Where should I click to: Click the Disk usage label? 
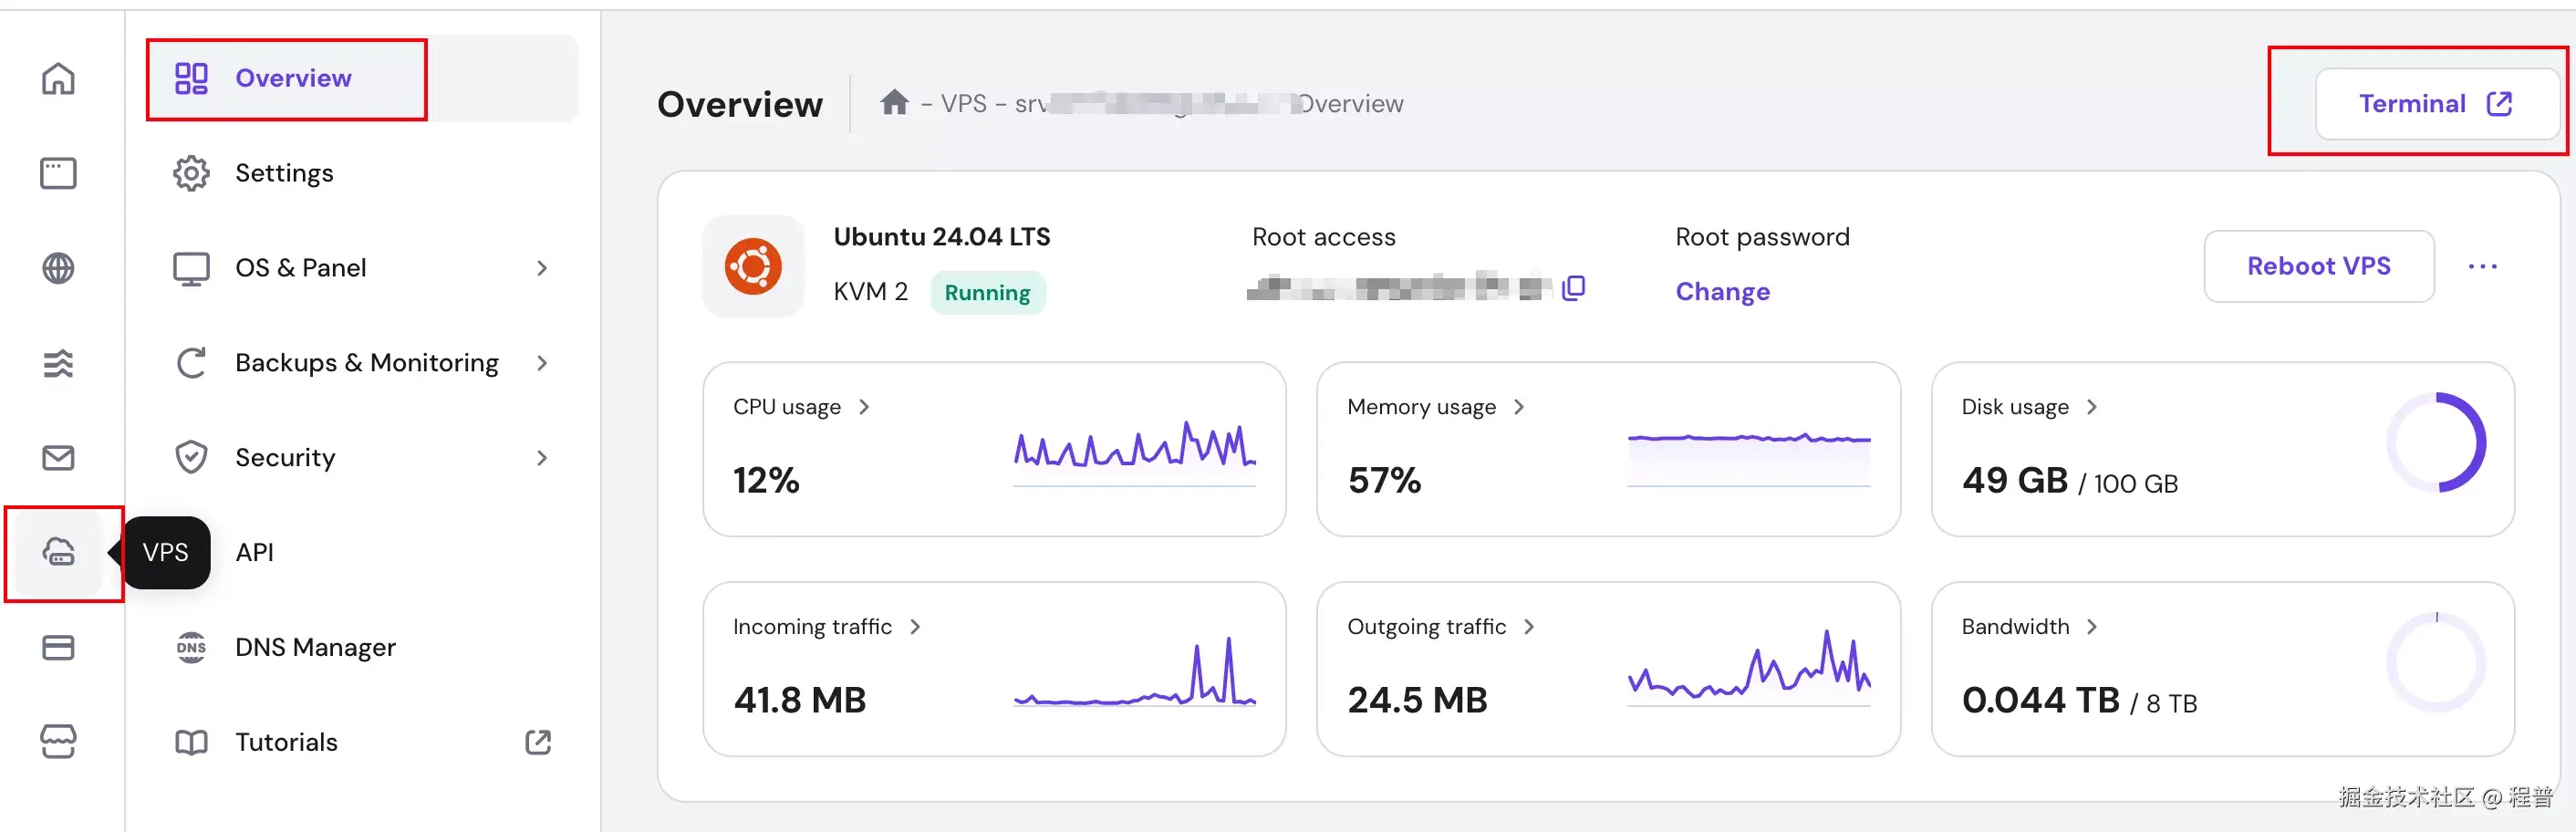(2015, 407)
